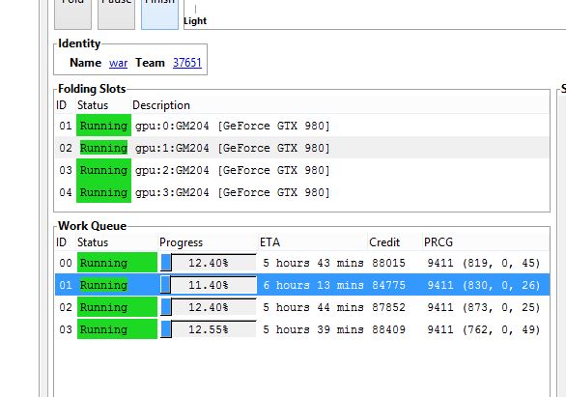This screenshot has width=566, height=397.
Task: Click 12.40% progress bar of queue 00
Action: (x=209, y=263)
